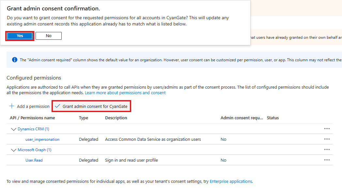Click Sign in and read user profile description
The height and width of the screenshot is (190, 342).
coord(132,160)
